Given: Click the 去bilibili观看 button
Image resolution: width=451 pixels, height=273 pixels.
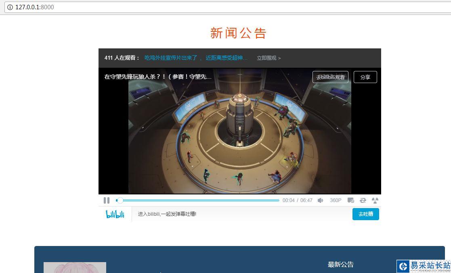Looking at the screenshot, I should (x=331, y=77).
